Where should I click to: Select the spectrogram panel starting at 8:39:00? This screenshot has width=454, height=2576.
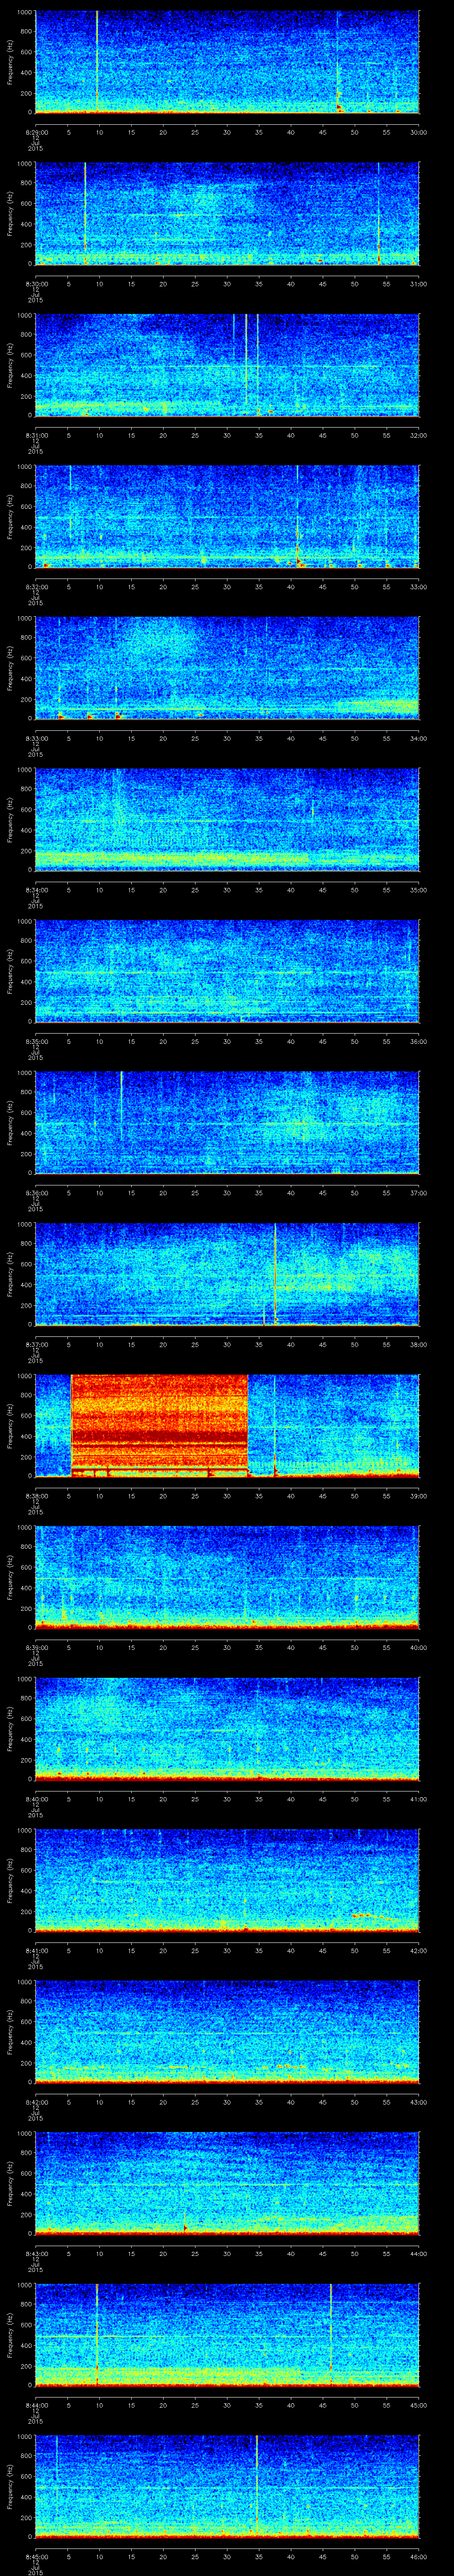click(227, 1578)
